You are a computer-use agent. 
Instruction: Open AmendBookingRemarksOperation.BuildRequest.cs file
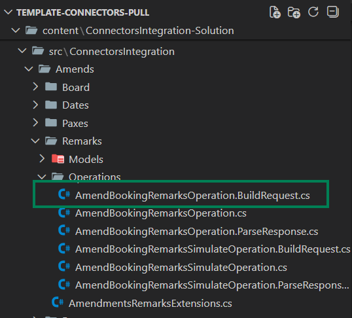click(192, 196)
